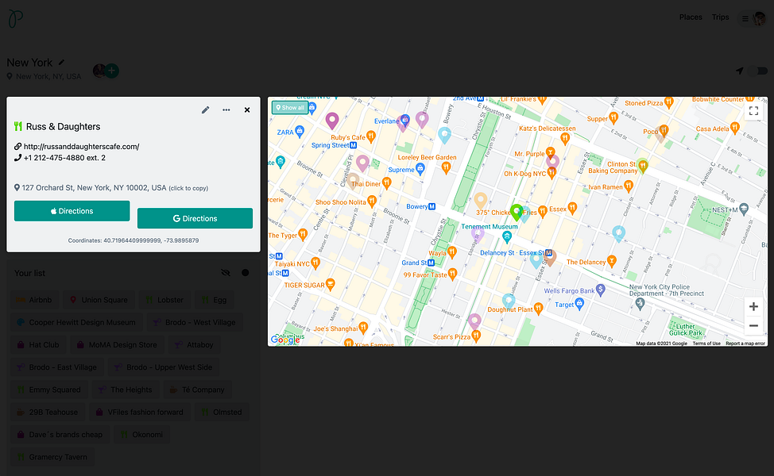Click the Loreley Beer Garden marker
Viewport: 774px width, 476px height.
coord(447,167)
